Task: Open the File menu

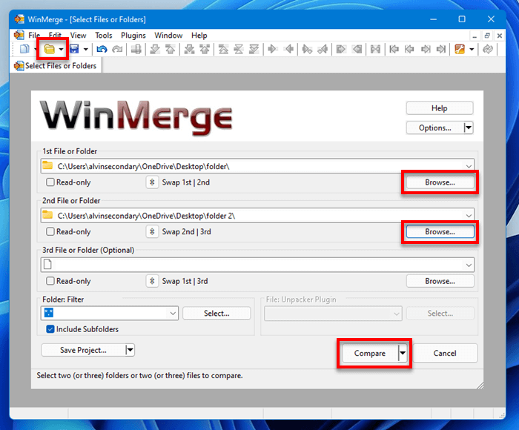Action: click(x=34, y=36)
